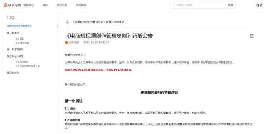Click the 目录 heading
This screenshot has height=134, width=268.
point(11,18)
